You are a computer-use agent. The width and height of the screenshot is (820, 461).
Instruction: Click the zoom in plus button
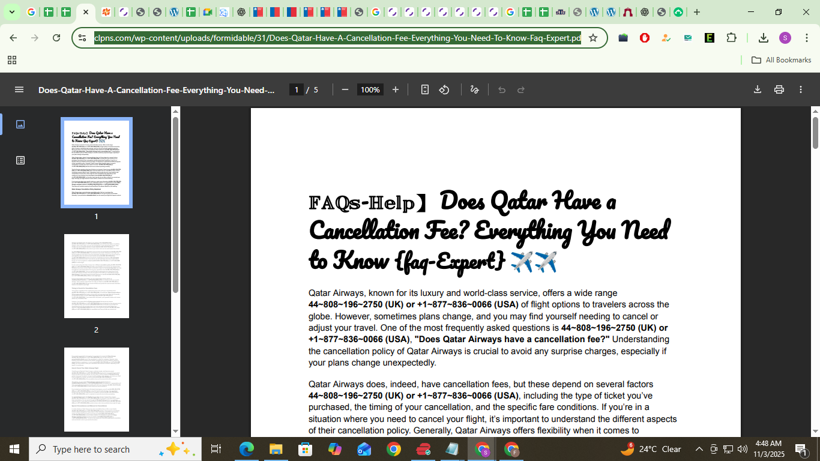395,89
